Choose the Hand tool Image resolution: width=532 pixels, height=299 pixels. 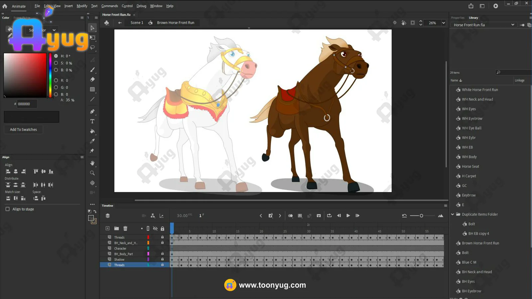click(x=92, y=163)
